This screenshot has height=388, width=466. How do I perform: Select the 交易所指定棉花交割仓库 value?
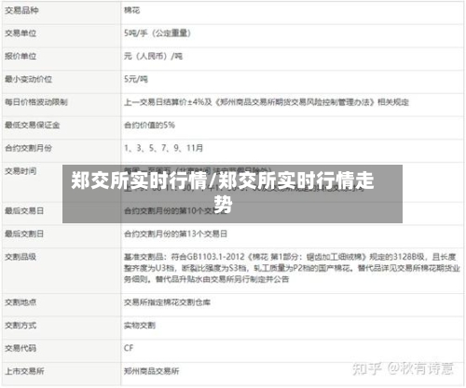tap(167, 302)
